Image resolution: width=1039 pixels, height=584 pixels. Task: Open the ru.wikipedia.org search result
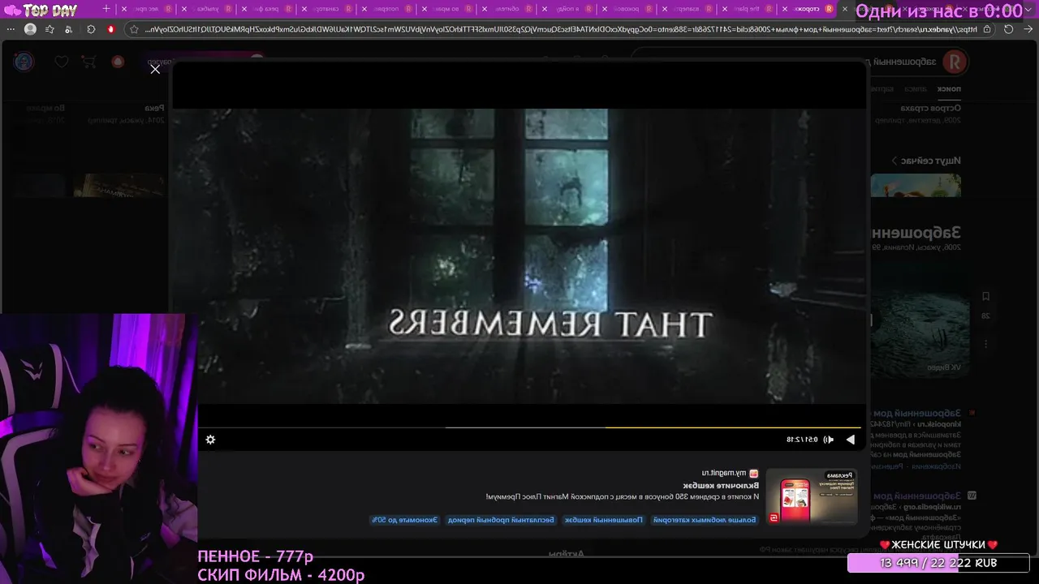pyautogui.click(x=916, y=495)
